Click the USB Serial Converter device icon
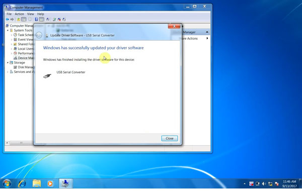 [x=47, y=76]
